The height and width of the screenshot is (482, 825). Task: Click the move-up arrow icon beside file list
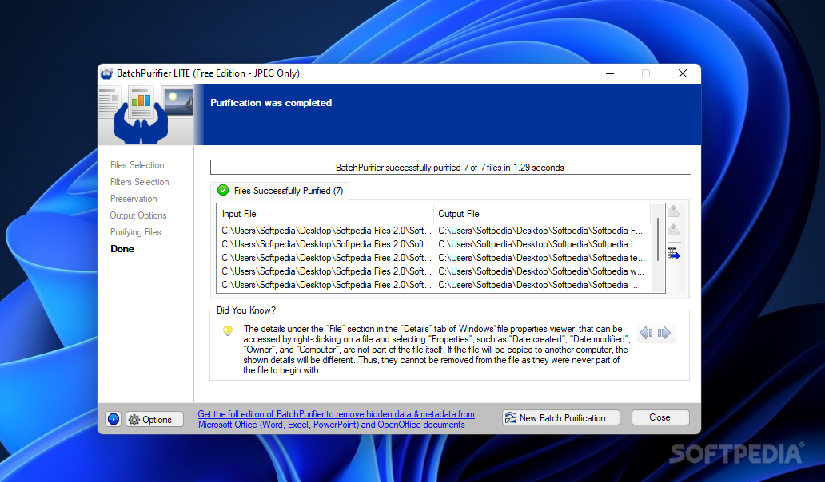[673, 230]
